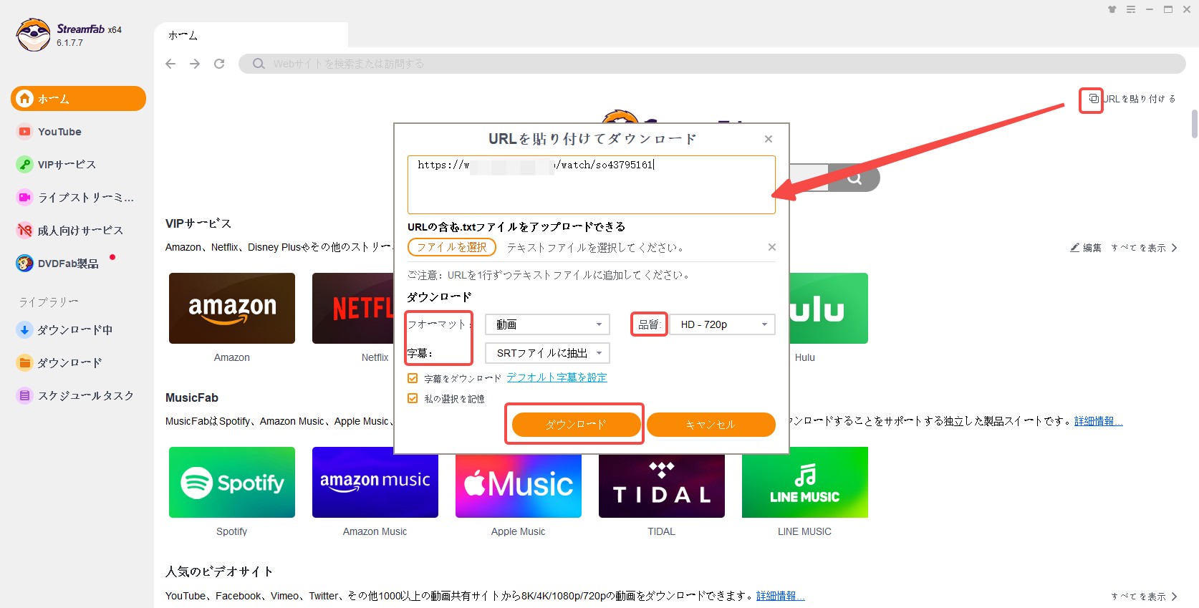Open the 成人向けサービス sidebar section

tap(70, 231)
